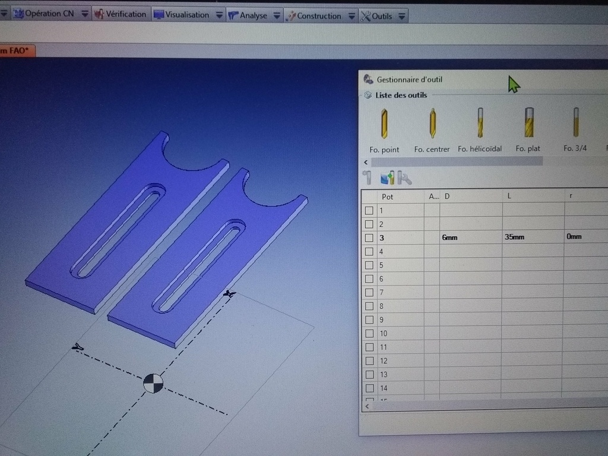Click the origin marker in the 3D view
This screenshot has height=456, width=608.
153,384
